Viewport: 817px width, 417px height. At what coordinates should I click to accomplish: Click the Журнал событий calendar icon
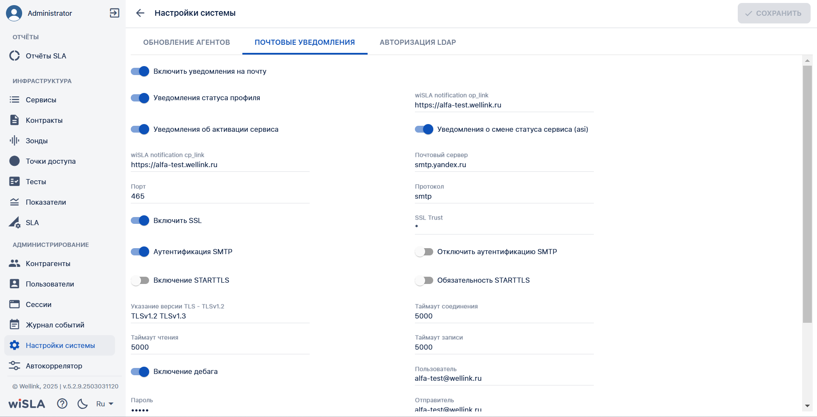[14, 325]
